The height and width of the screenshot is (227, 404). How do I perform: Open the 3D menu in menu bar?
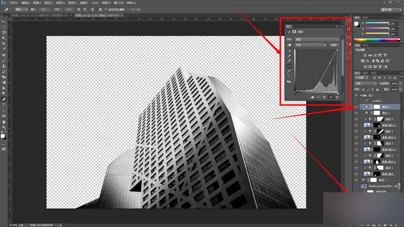coord(95,3)
